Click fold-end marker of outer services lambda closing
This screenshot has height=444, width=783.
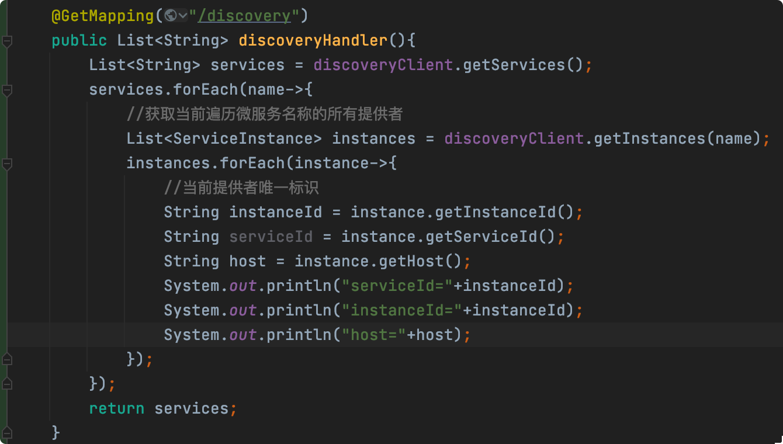coord(6,383)
